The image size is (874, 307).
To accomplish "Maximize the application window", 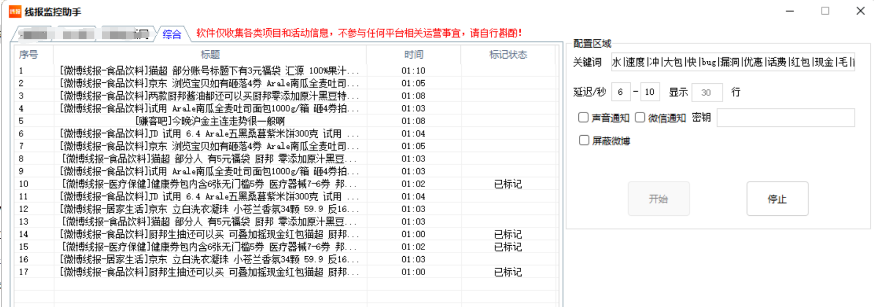I will click(x=825, y=11).
